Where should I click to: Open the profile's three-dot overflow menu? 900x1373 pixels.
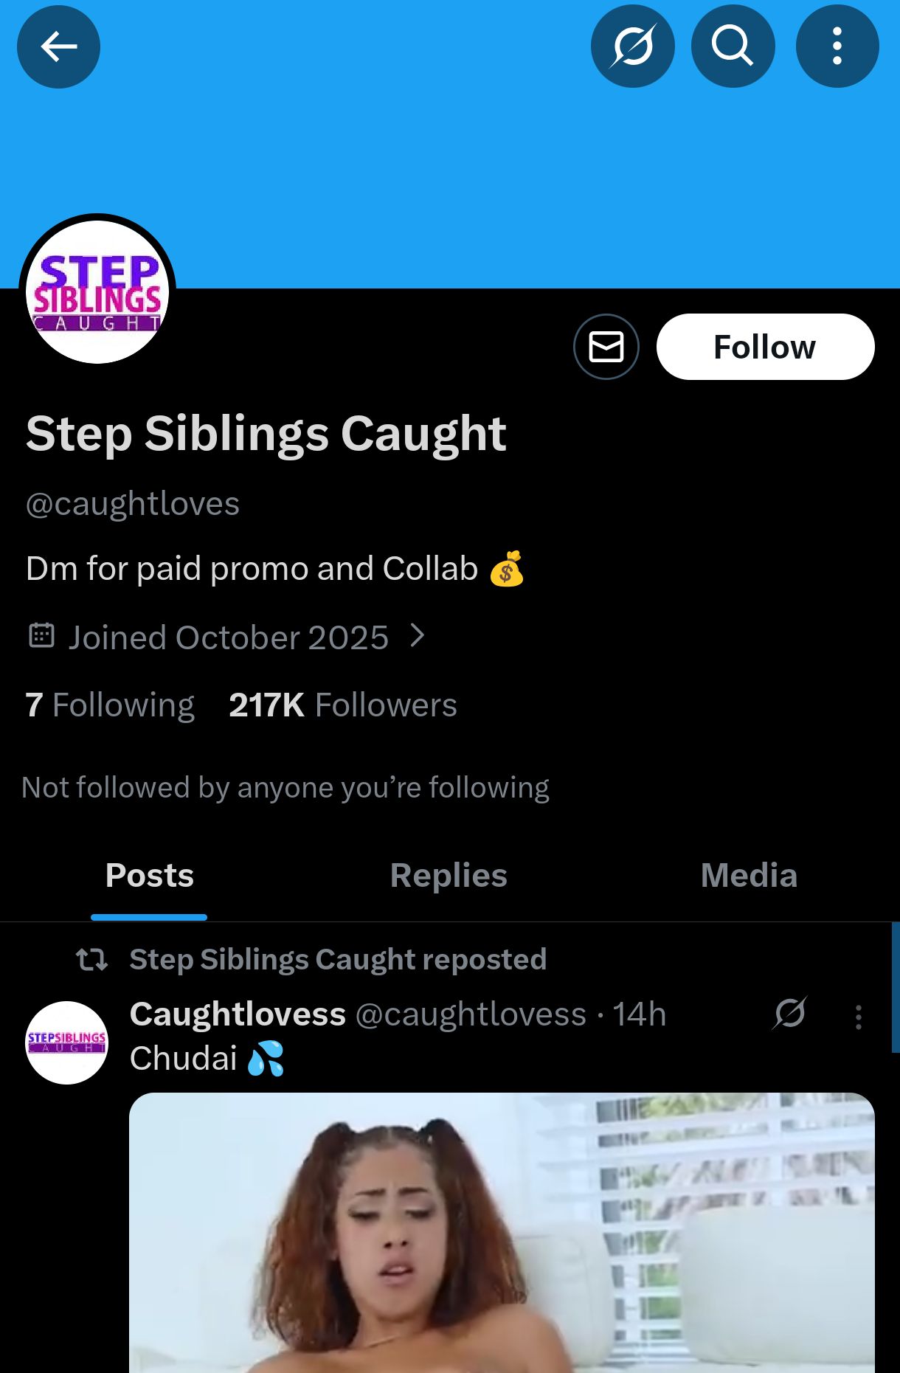pyautogui.click(x=837, y=46)
